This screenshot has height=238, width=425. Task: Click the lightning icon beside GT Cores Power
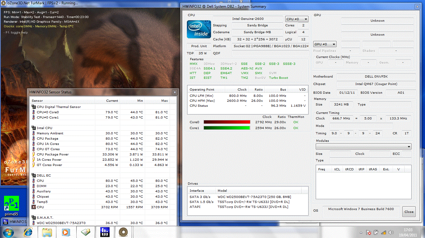[34, 165]
